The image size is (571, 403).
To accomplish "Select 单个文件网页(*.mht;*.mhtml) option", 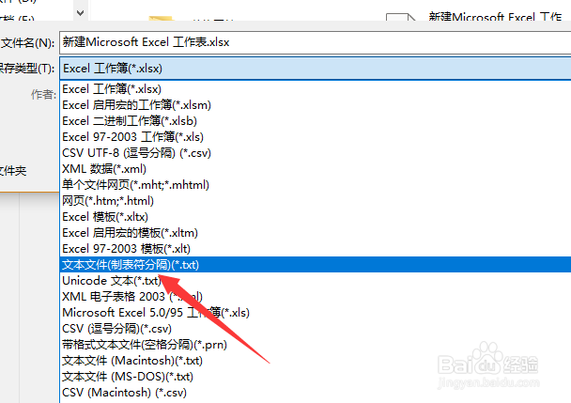I will point(316,185).
